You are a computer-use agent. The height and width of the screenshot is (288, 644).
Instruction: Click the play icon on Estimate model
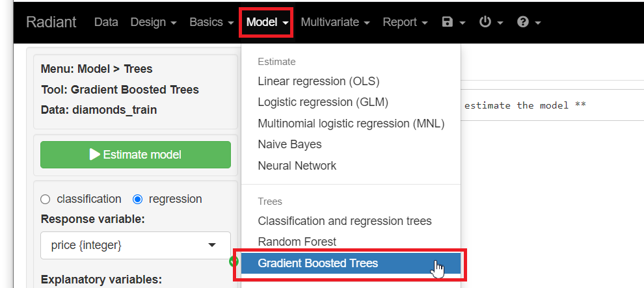click(x=95, y=155)
